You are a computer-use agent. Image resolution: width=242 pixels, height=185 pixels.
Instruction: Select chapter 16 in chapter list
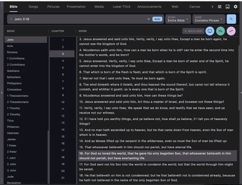pos(63,143)
